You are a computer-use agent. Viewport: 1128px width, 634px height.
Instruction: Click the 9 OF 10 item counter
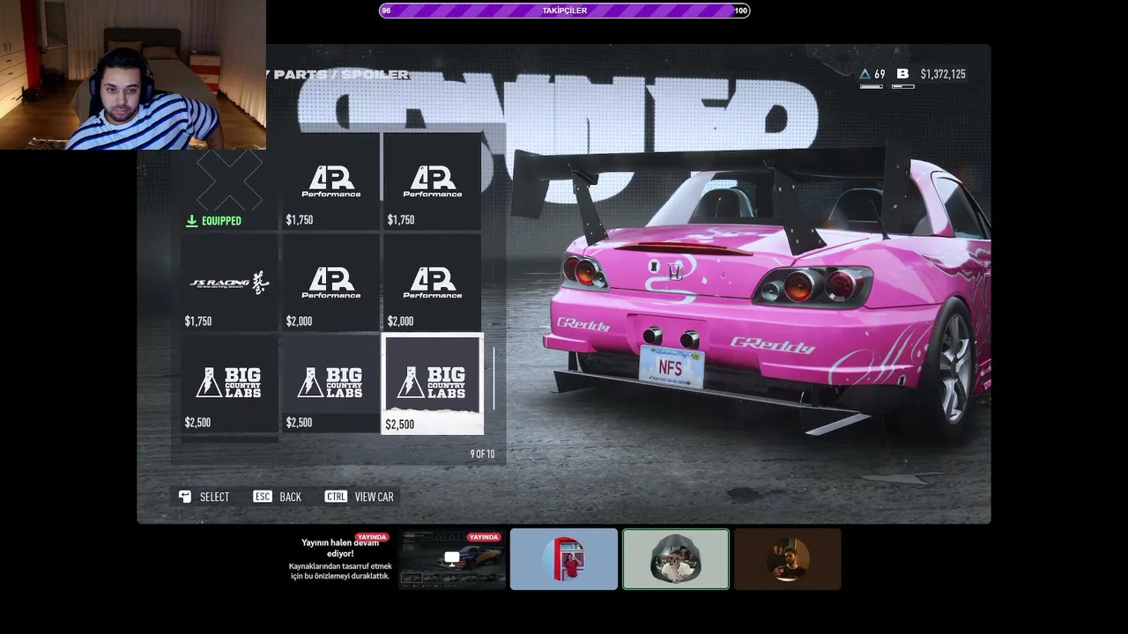(482, 454)
